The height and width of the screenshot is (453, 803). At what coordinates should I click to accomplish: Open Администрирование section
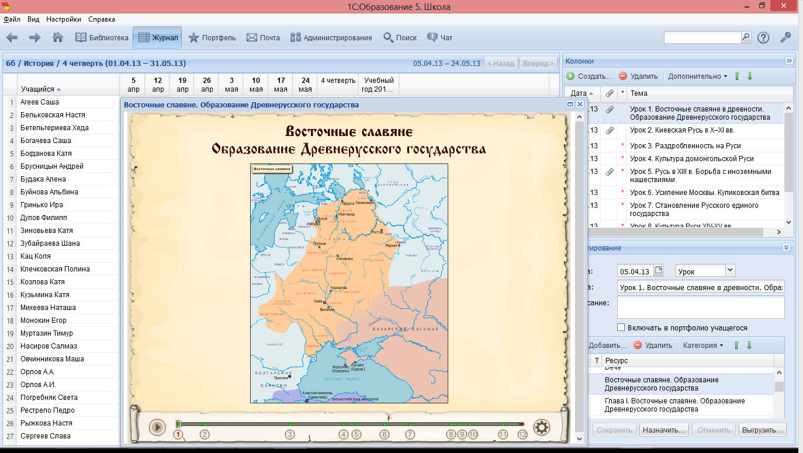(331, 37)
